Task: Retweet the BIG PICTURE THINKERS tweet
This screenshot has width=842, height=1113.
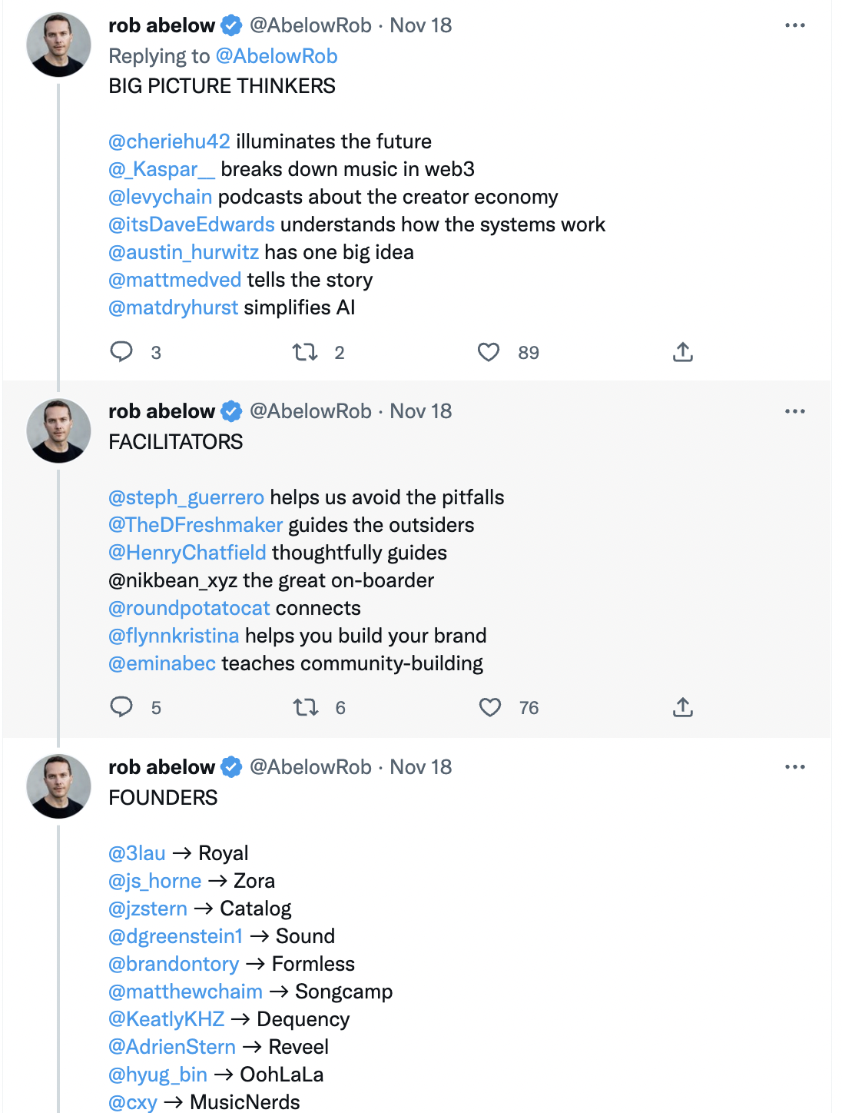Action: [305, 352]
